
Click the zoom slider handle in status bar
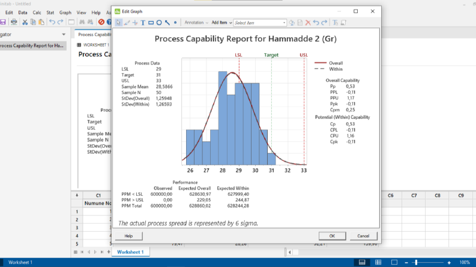coord(416,262)
